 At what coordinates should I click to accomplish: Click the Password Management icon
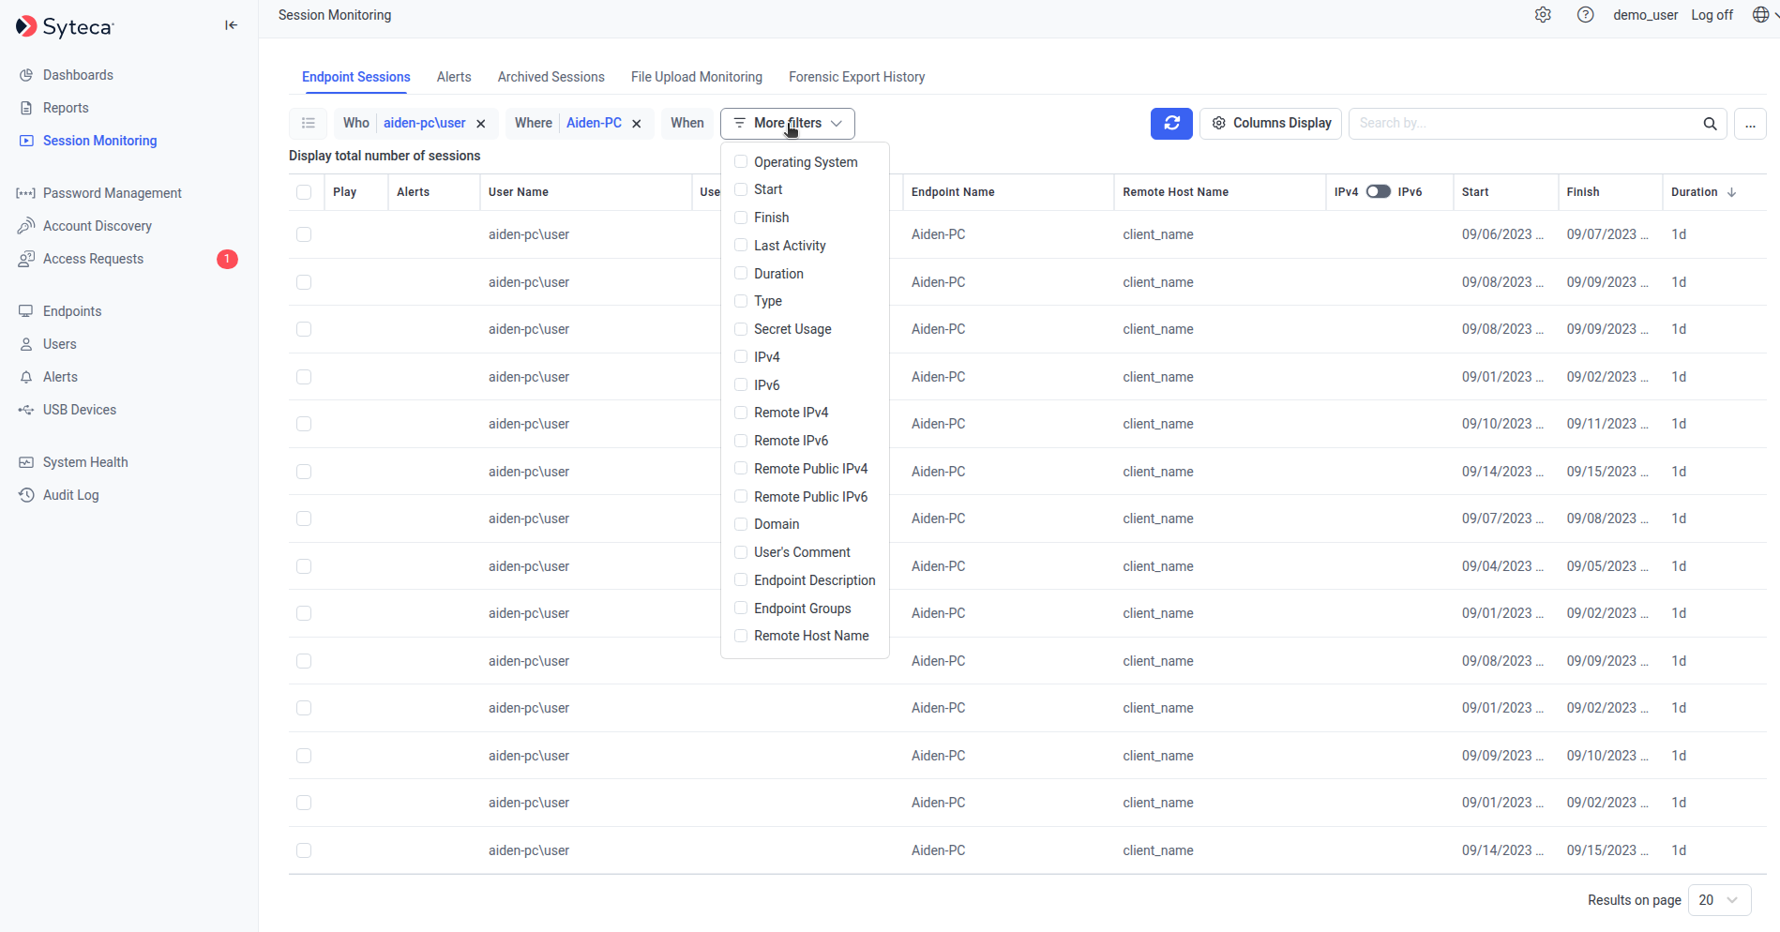click(x=26, y=193)
